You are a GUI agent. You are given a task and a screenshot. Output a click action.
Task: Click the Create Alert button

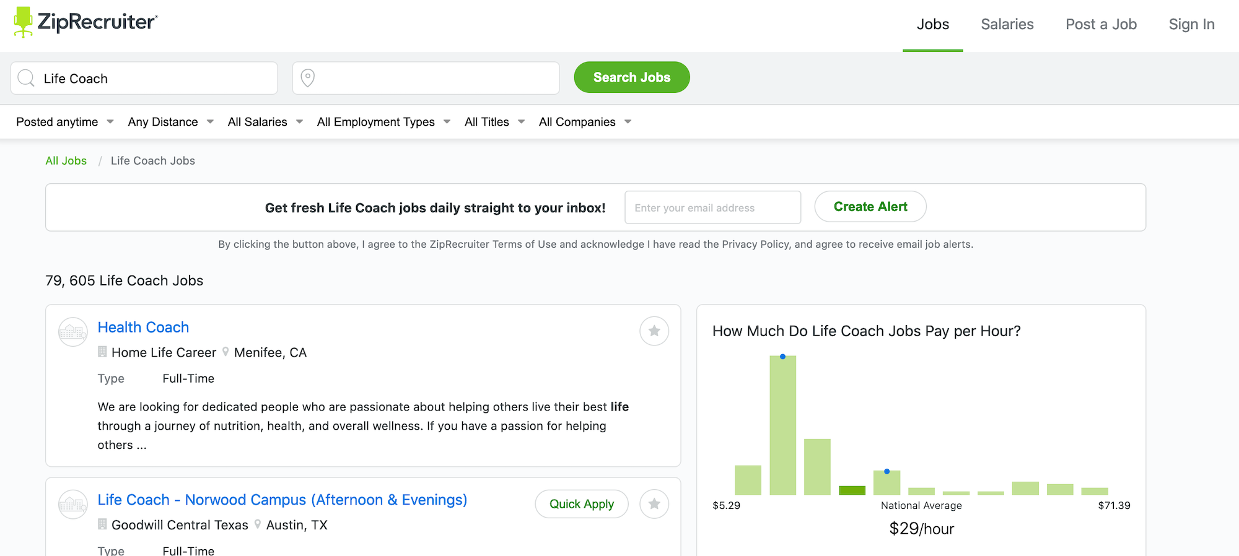870,207
